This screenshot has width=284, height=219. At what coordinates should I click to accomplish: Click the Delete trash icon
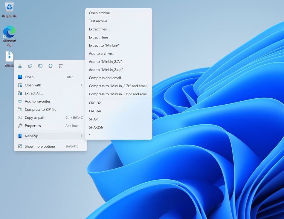(x=61, y=66)
